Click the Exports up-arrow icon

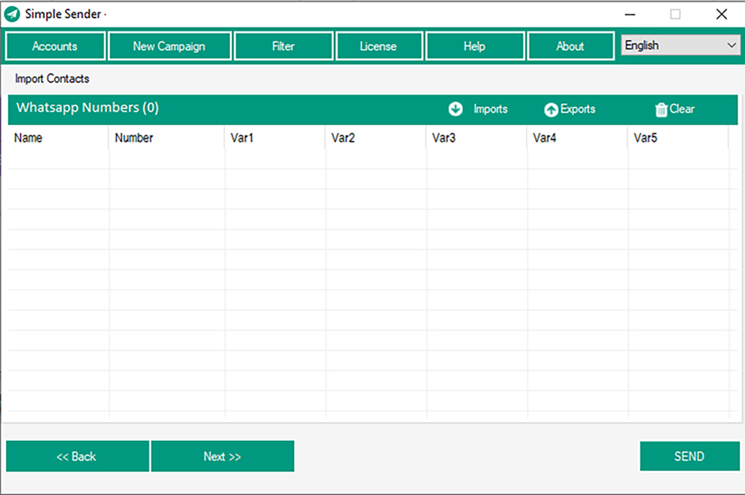551,110
